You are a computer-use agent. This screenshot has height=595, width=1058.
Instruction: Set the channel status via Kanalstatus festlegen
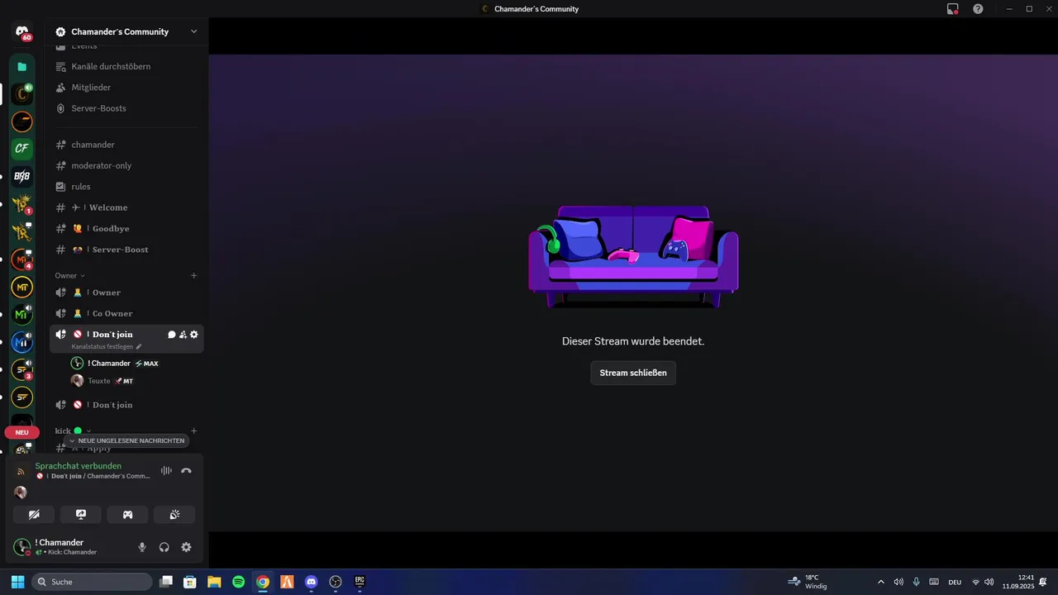tap(107, 347)
